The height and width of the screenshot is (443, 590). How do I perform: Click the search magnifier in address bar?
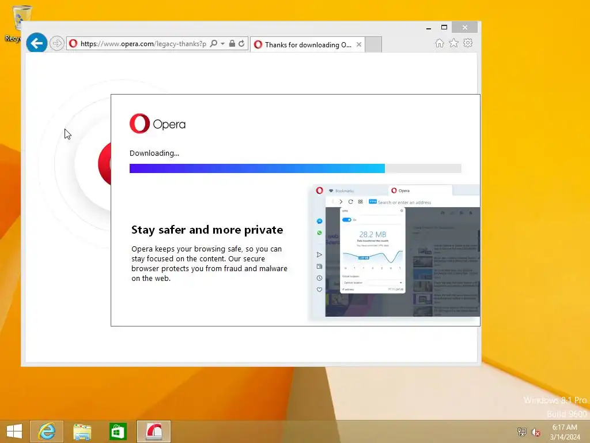[213, 44]
